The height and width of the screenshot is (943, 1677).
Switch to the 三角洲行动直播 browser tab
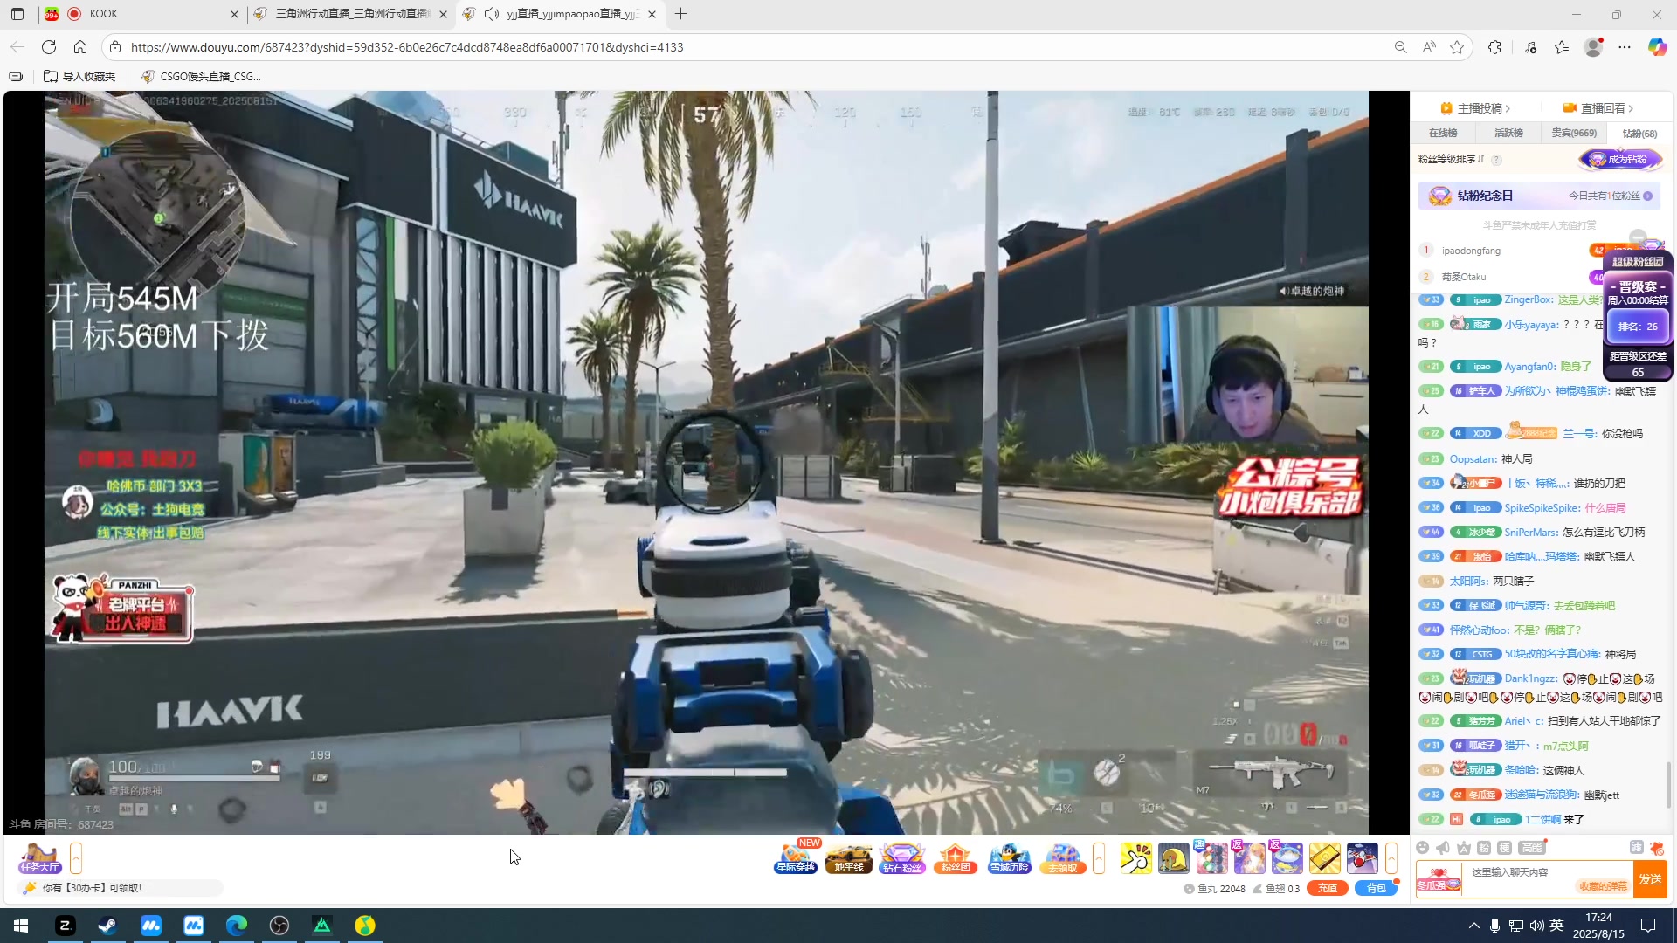click(349, 14)
